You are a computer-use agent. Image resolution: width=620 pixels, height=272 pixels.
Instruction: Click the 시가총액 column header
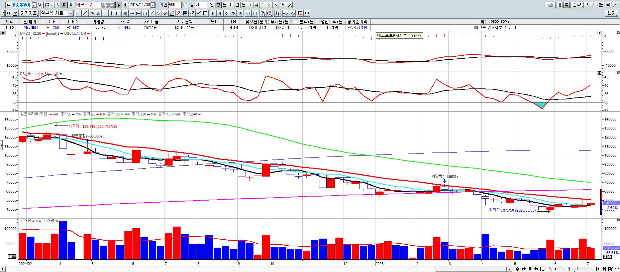185,22
